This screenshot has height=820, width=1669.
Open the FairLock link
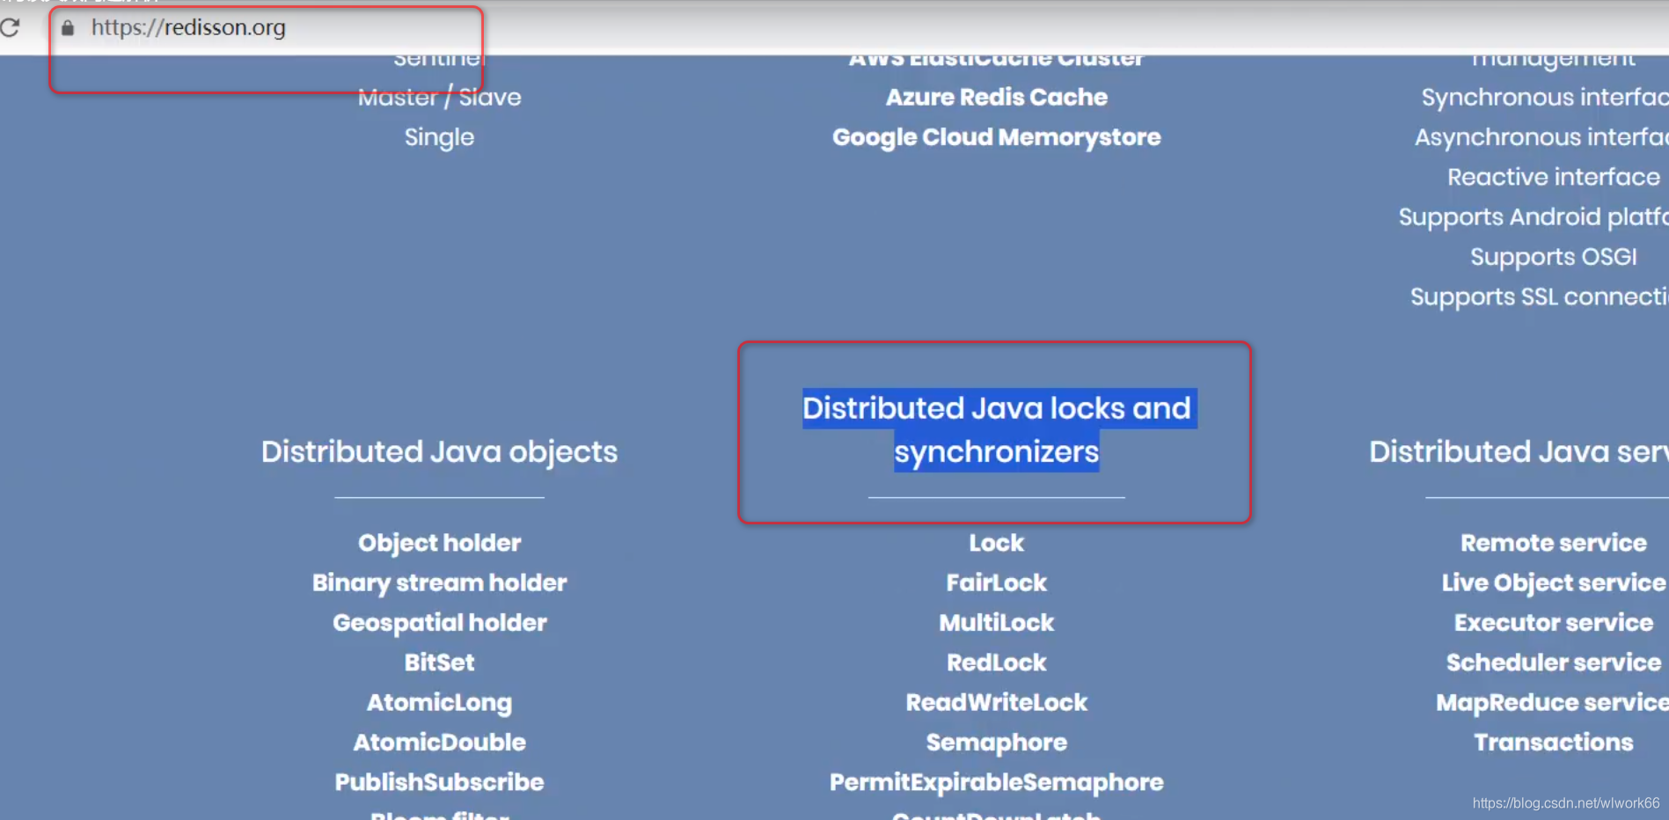(x=996, y=582)
